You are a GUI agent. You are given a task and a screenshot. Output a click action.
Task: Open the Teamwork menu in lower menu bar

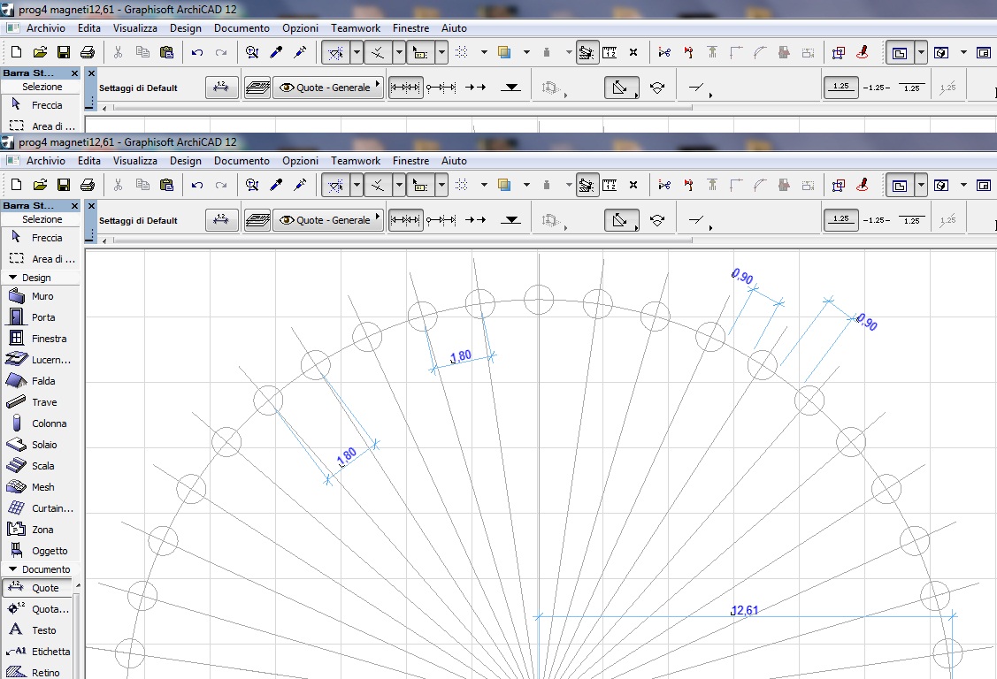pos(356,161)
